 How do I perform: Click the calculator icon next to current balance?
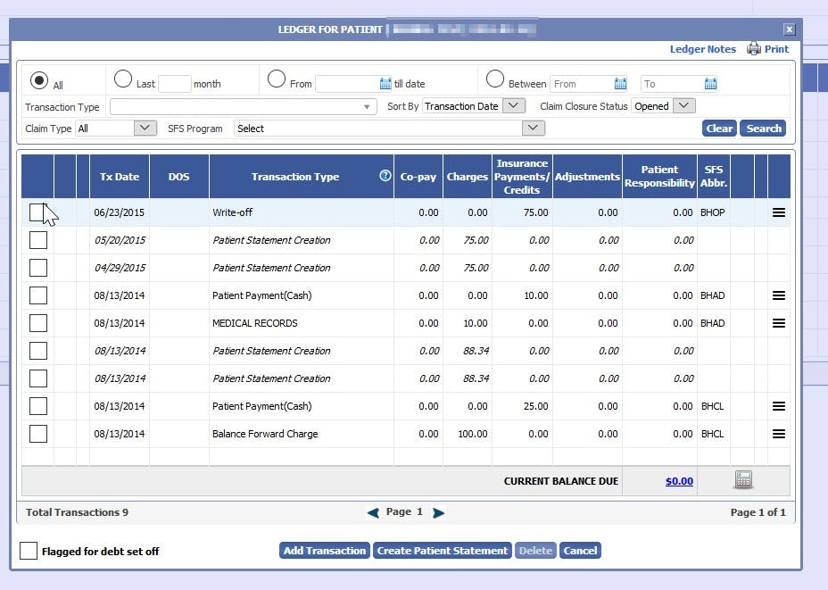(743, 479)
